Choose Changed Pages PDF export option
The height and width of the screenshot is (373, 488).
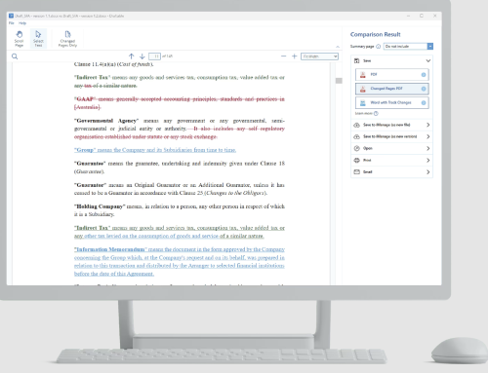pos(392,89)
